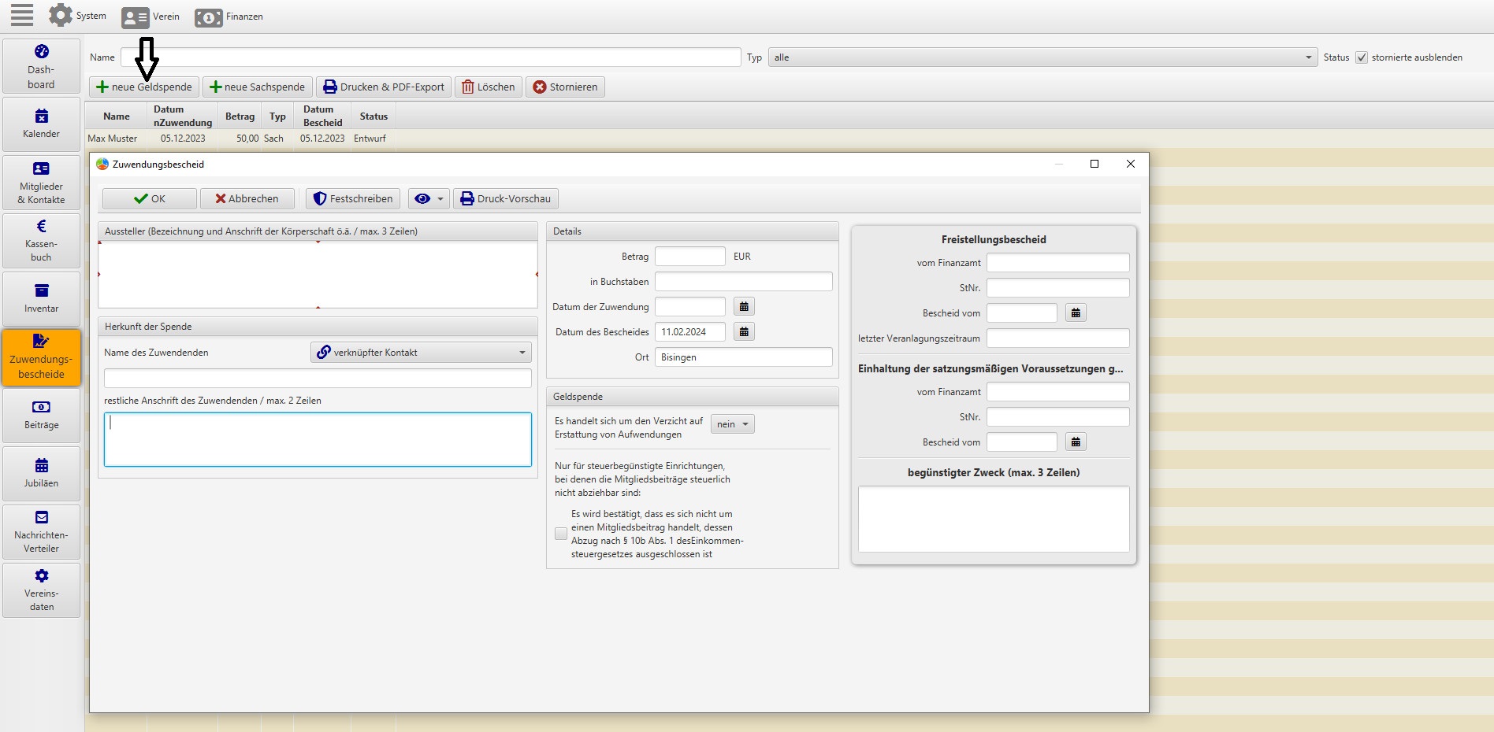
Task: Click neue Sachspende button
Action: point(258,87)
